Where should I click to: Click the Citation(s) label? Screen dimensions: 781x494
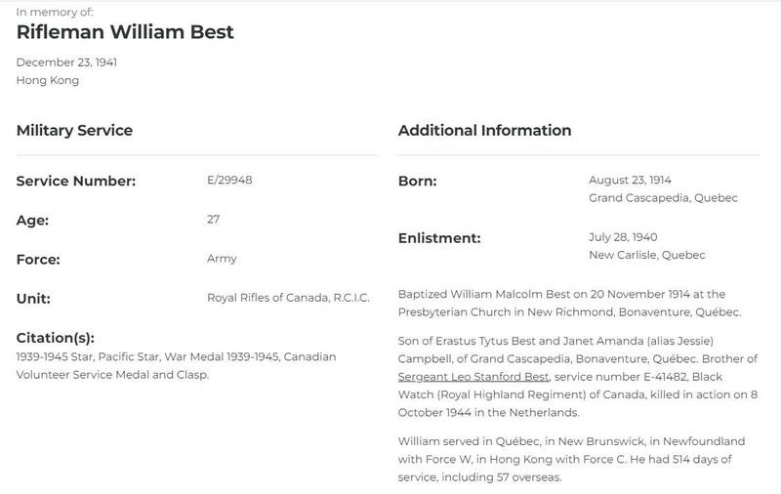click(56, 338)
